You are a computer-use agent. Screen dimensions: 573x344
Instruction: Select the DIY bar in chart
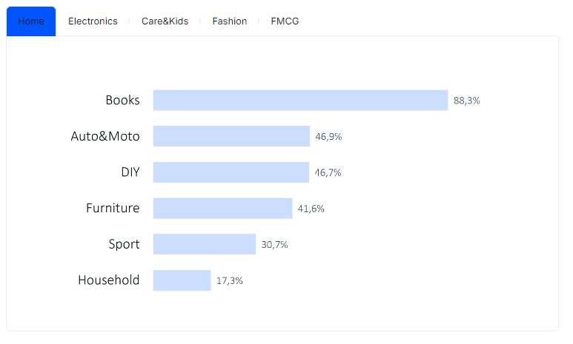point(231,172)
